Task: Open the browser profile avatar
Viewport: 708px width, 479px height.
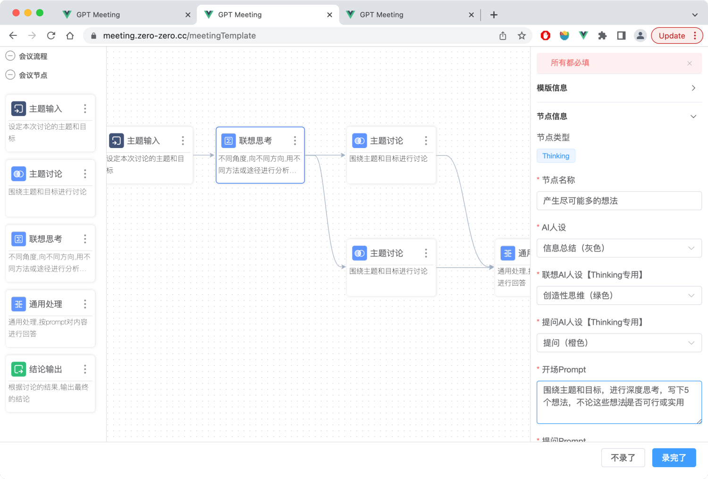Action: 640,35
